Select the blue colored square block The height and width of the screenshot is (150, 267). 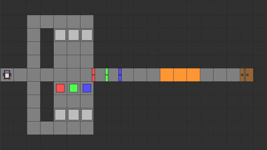(x=87, y=88)
